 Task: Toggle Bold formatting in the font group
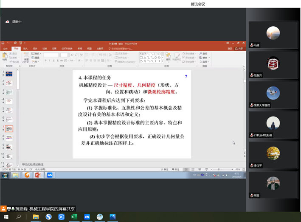pos(45,61)
